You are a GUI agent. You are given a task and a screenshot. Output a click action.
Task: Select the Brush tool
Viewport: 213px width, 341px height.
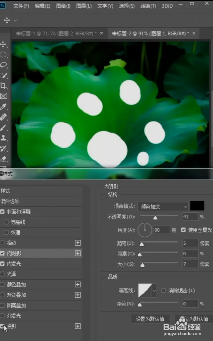coord(3,127)
